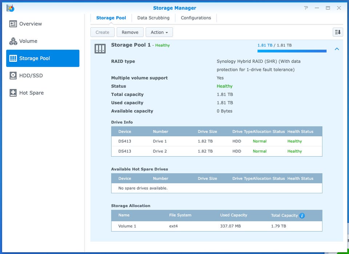Click the Storage Pool sidebar icon
349x254 pixels.
click(x=13, y=59)
